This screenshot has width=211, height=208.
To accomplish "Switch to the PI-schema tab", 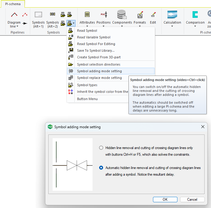I will pos(13,4).
